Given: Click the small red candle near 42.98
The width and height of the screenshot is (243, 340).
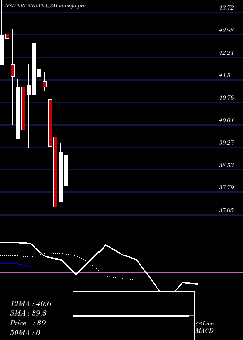Looking at the screenshot, I should coord(7,36).
